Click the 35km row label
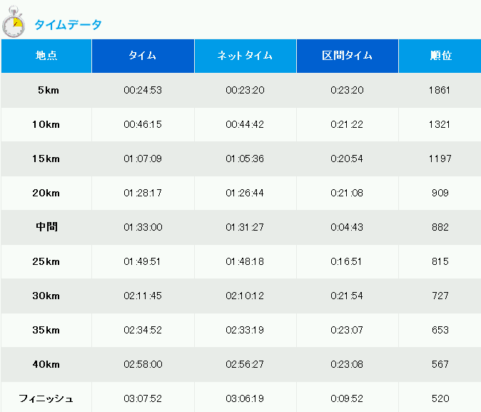The image size is (481, 412). tap(46, 331)
